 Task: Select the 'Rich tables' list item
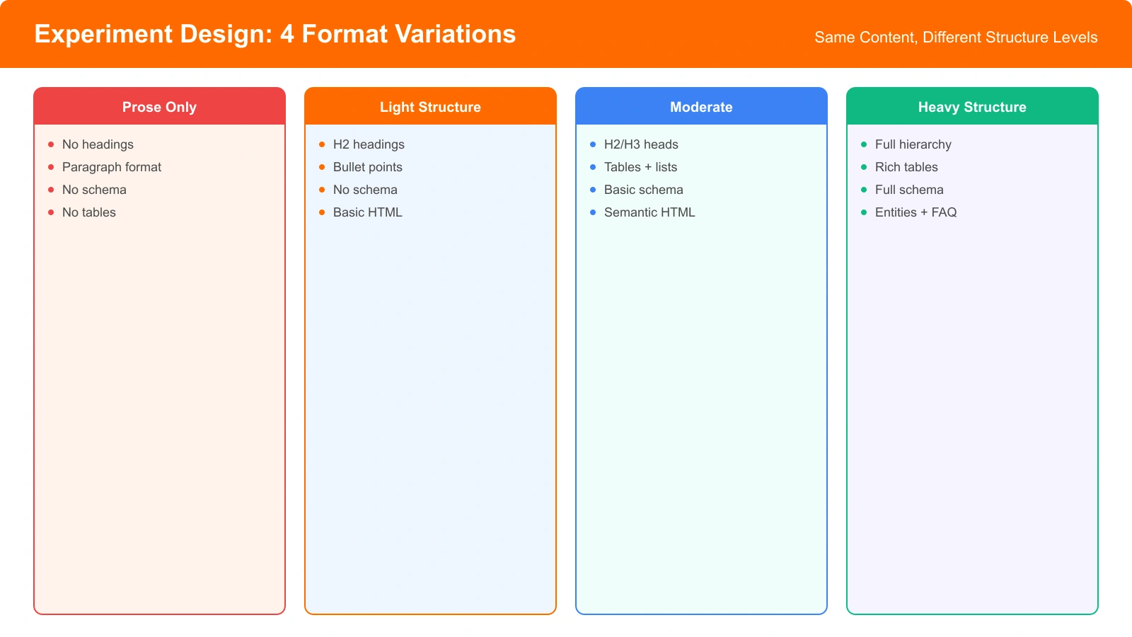click(x=906, y=167)
